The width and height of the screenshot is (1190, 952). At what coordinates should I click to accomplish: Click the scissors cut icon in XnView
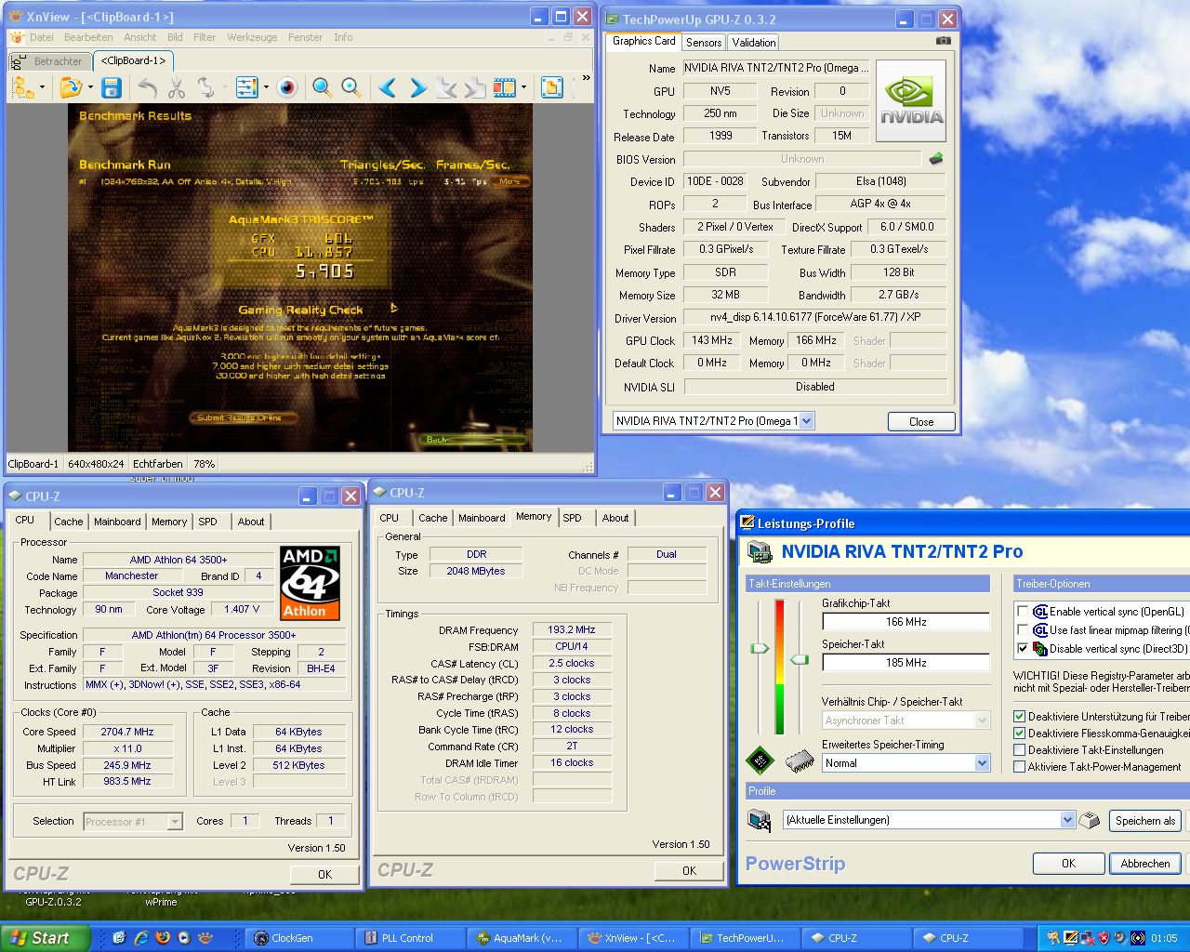177,87
